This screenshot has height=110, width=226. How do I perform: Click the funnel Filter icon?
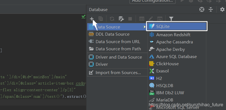tap(171, 19)
